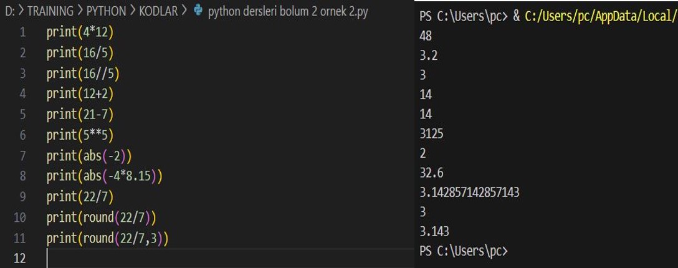Select the 'python dersleri bolum 2 ornek 2.py' breadcrumb
Viewport: 678px width, 268px height.
pyautogui.click(x=287, y=12)
